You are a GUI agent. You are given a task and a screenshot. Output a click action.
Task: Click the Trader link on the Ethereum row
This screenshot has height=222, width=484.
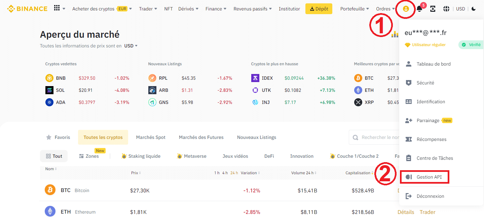427,212
